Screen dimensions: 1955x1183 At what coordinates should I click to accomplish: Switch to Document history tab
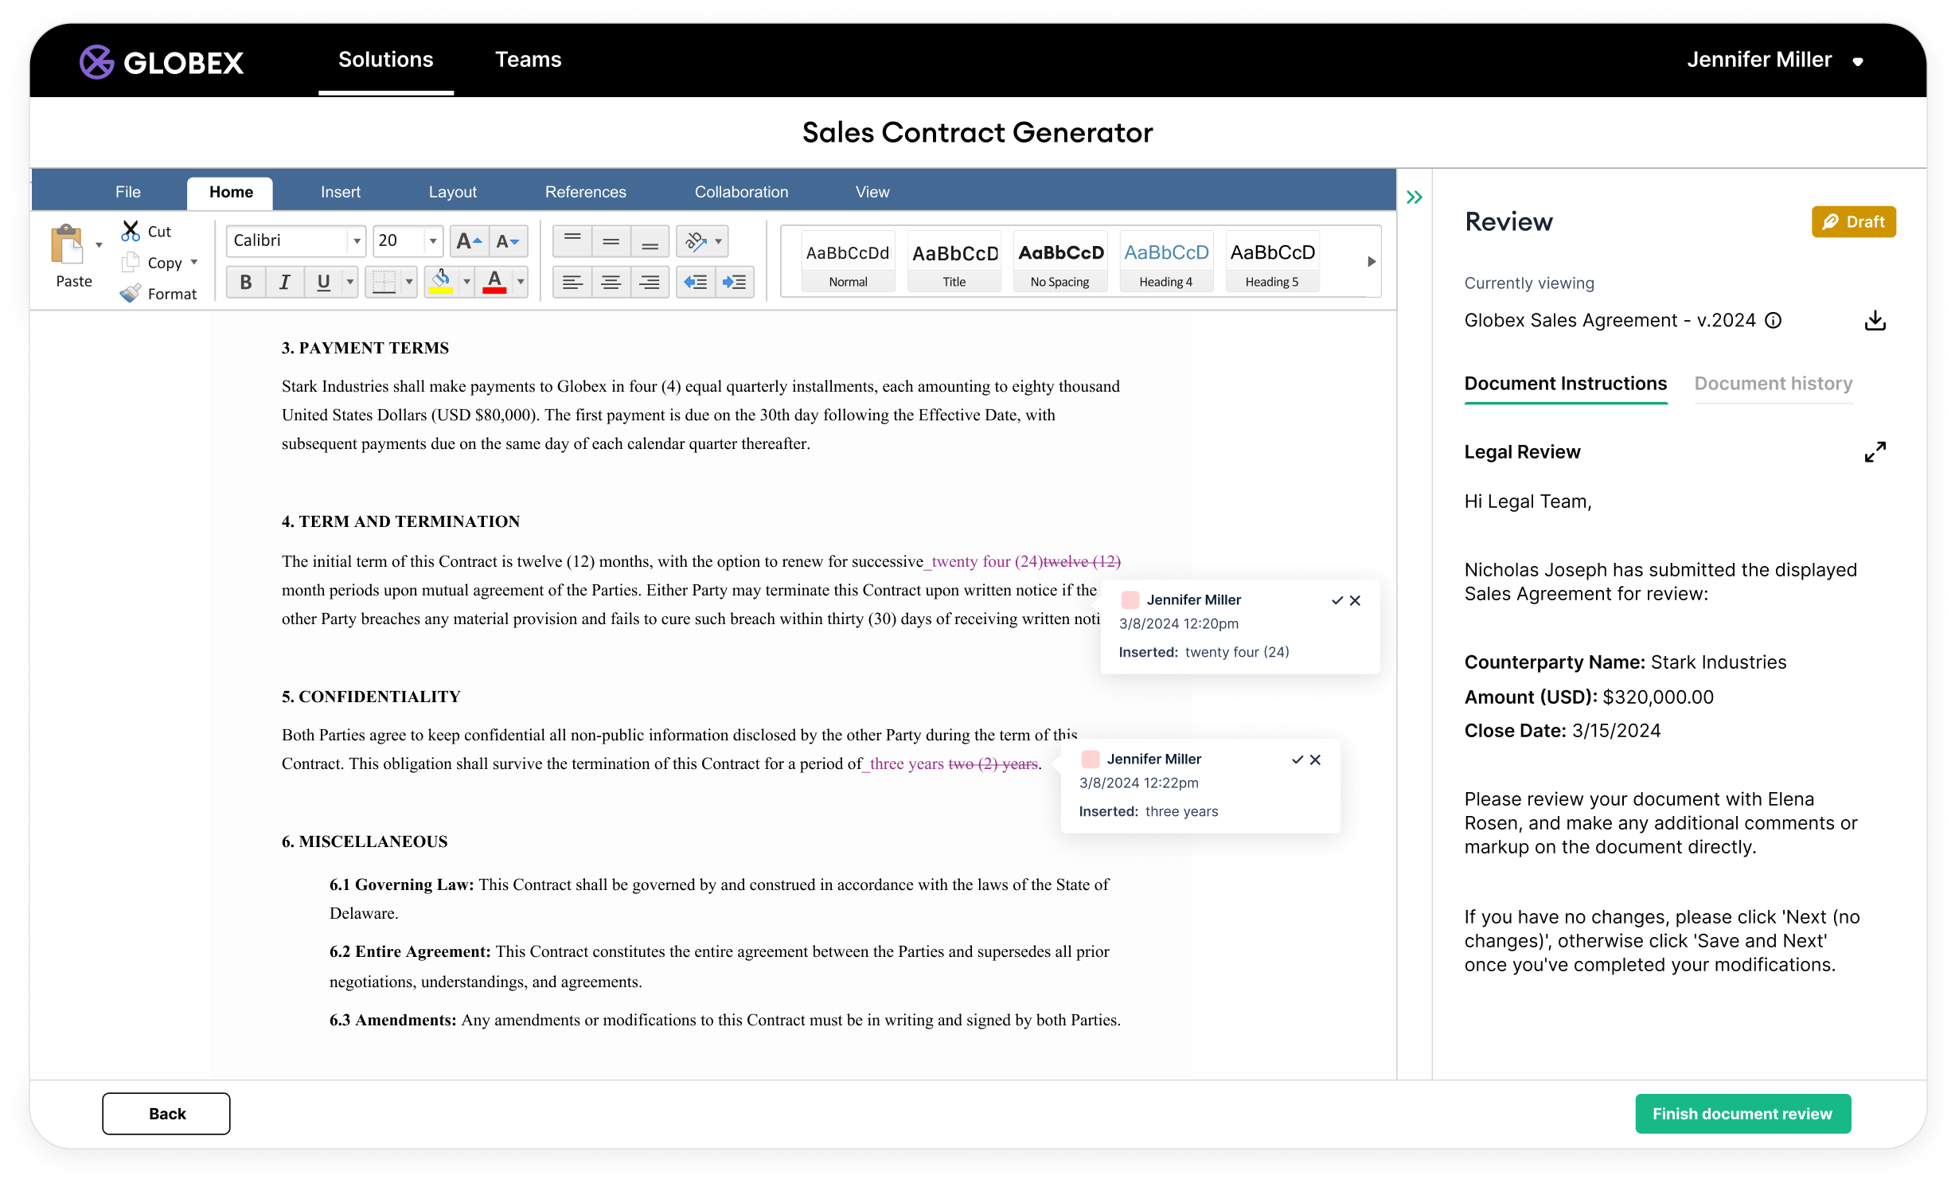(x=1773, y=384)
